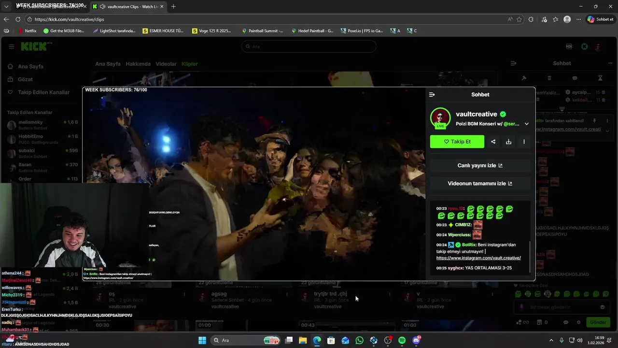
Task: Open Videonun tamamını izle link
Action: pyautogui.click(x=480, y=184)
